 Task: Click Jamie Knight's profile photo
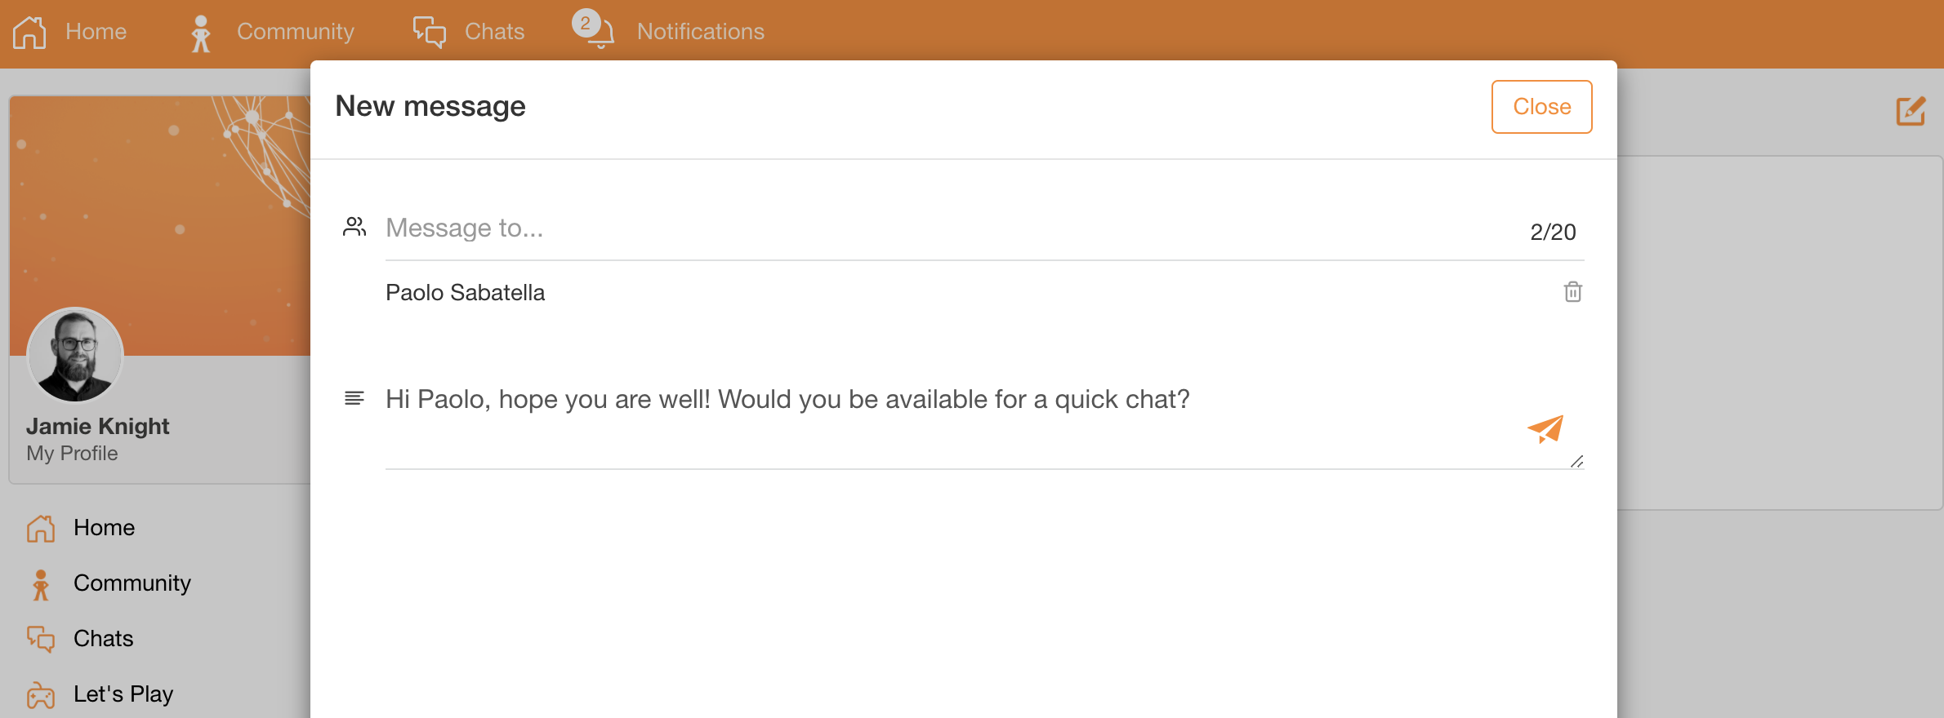point(75,355)
